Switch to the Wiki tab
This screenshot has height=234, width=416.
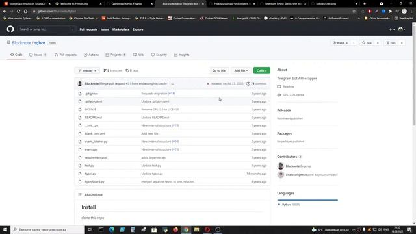pyautogui.click(x=138, y=55)
